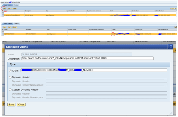Screen dimensions: 178x117
Task: Click the filter row icon in the lower table
Action: [x=3, y=31]
